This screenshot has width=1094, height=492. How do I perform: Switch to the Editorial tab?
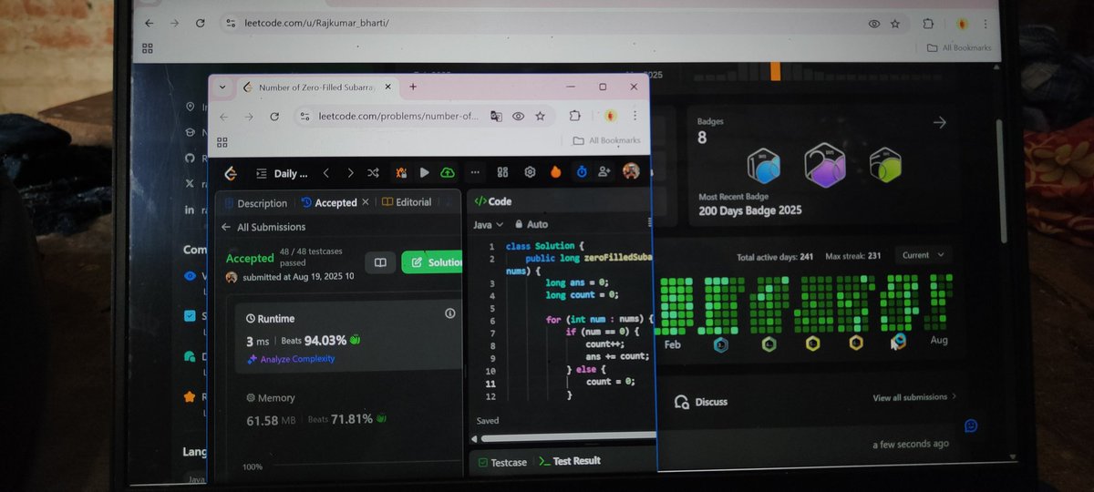(x=406, y=202)
